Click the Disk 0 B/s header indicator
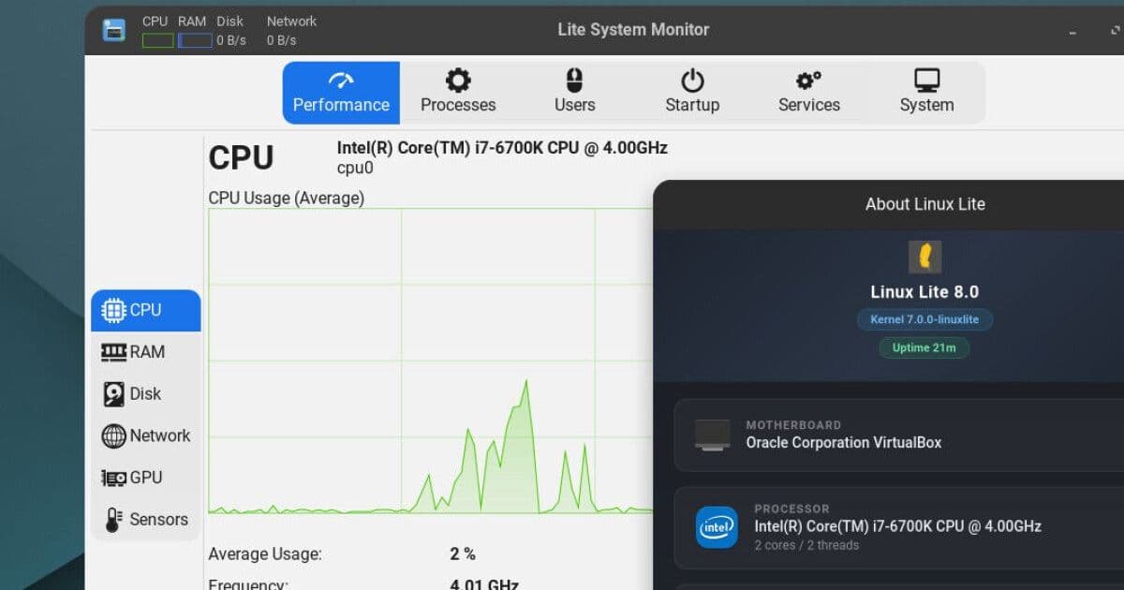The width and height of the screenshot is (1124, 590). (x=231, y=40)
